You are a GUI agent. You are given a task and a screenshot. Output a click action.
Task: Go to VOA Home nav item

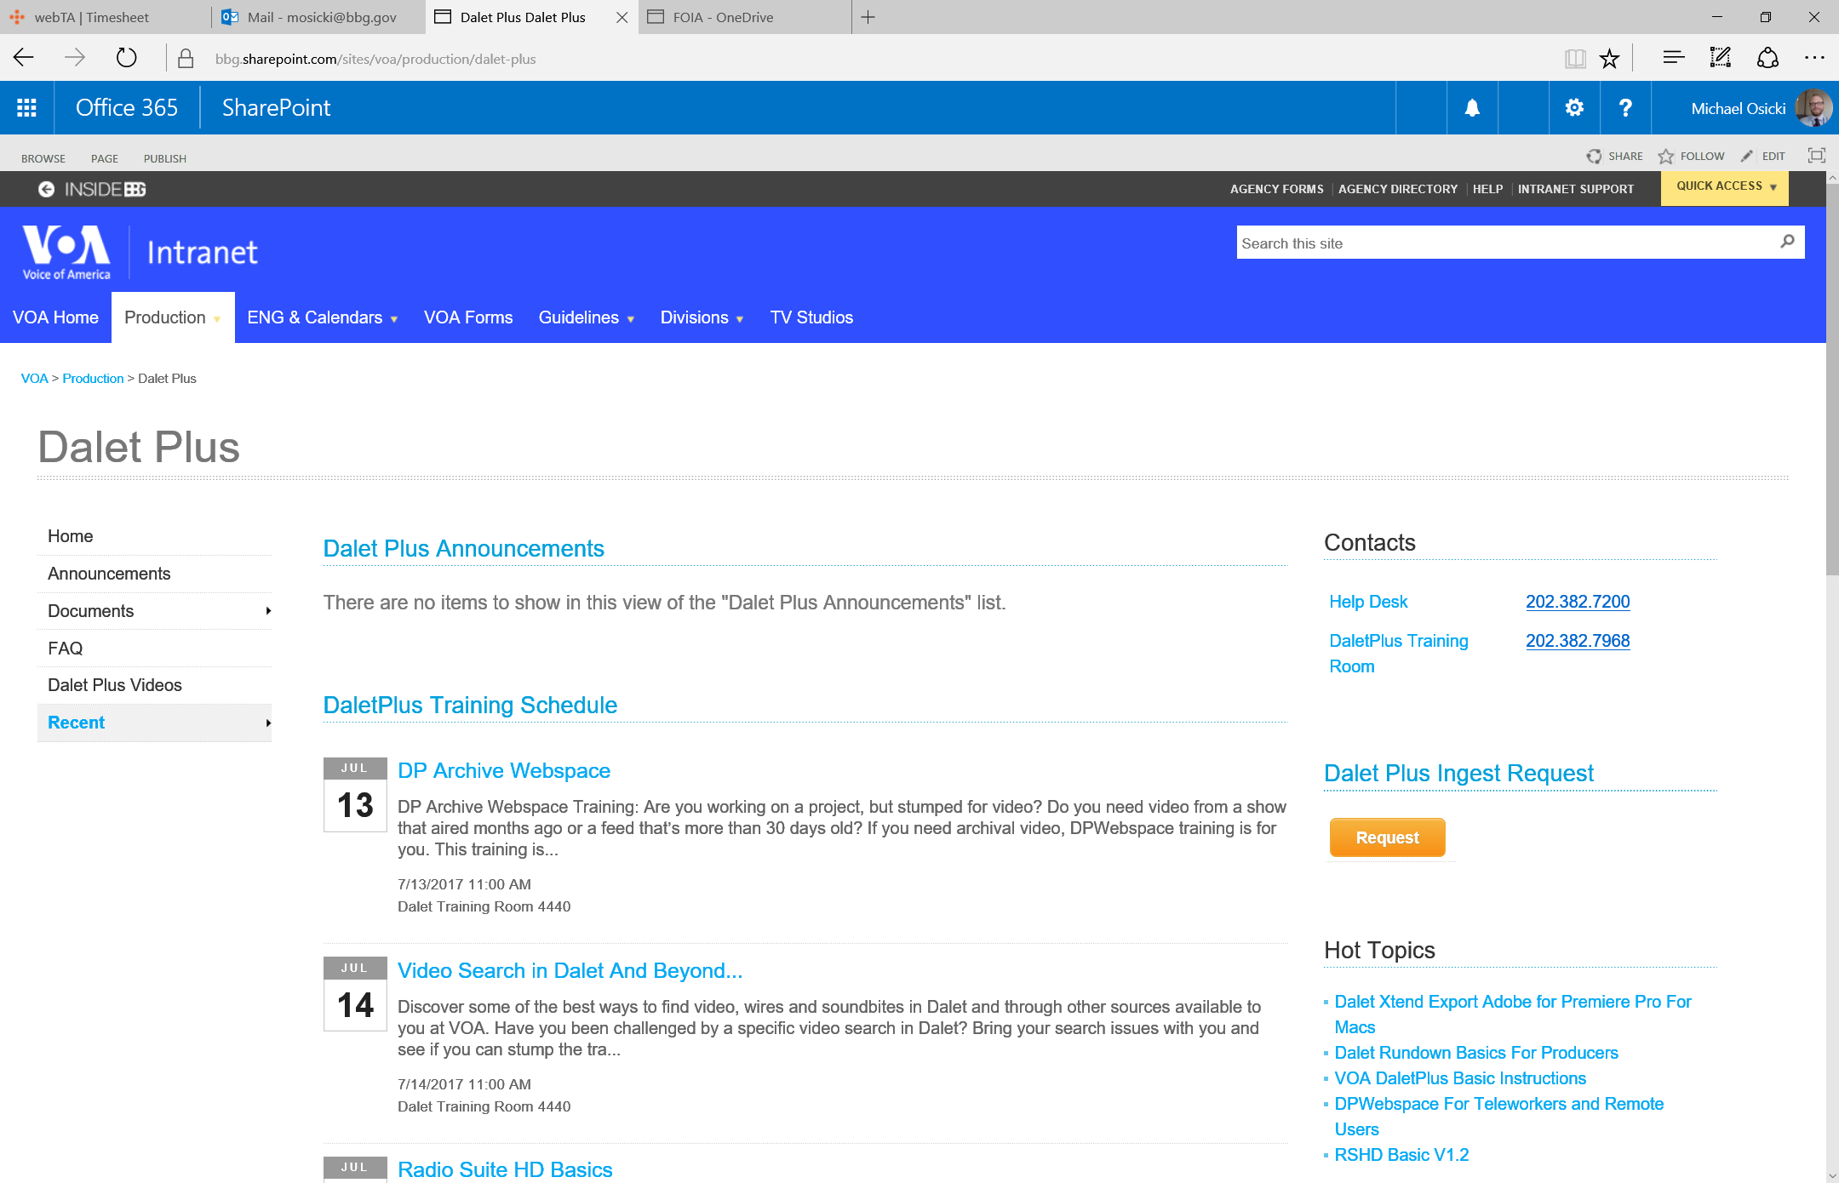55,317
